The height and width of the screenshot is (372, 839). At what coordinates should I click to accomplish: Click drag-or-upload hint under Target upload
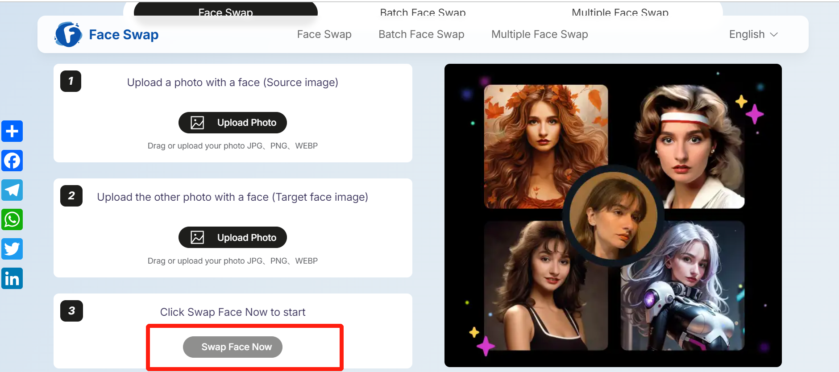click(233, 261)
